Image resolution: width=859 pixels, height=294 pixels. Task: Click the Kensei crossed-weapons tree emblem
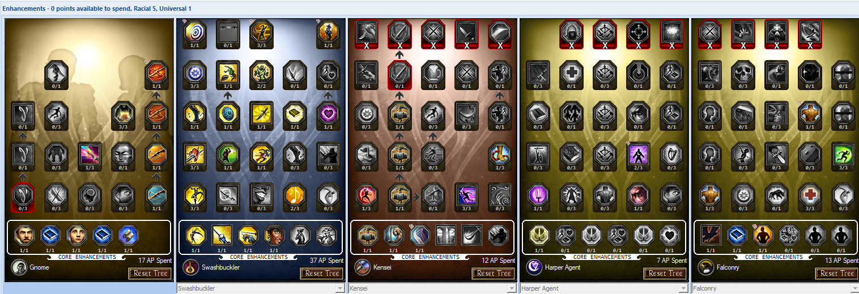(363, 267)
